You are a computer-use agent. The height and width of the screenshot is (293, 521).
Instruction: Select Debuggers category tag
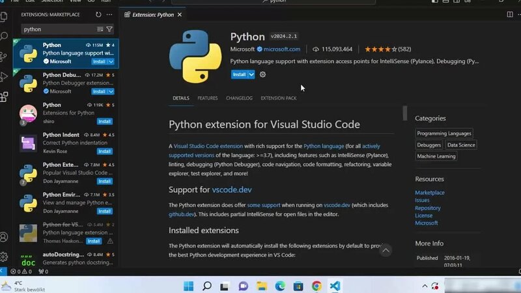tap(429, 145)
